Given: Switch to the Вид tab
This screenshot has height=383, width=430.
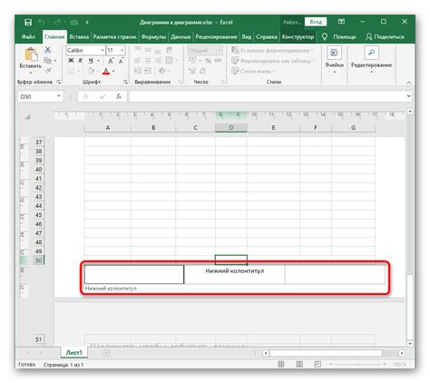Looking at the screenshot, I should tap(247, 37).
